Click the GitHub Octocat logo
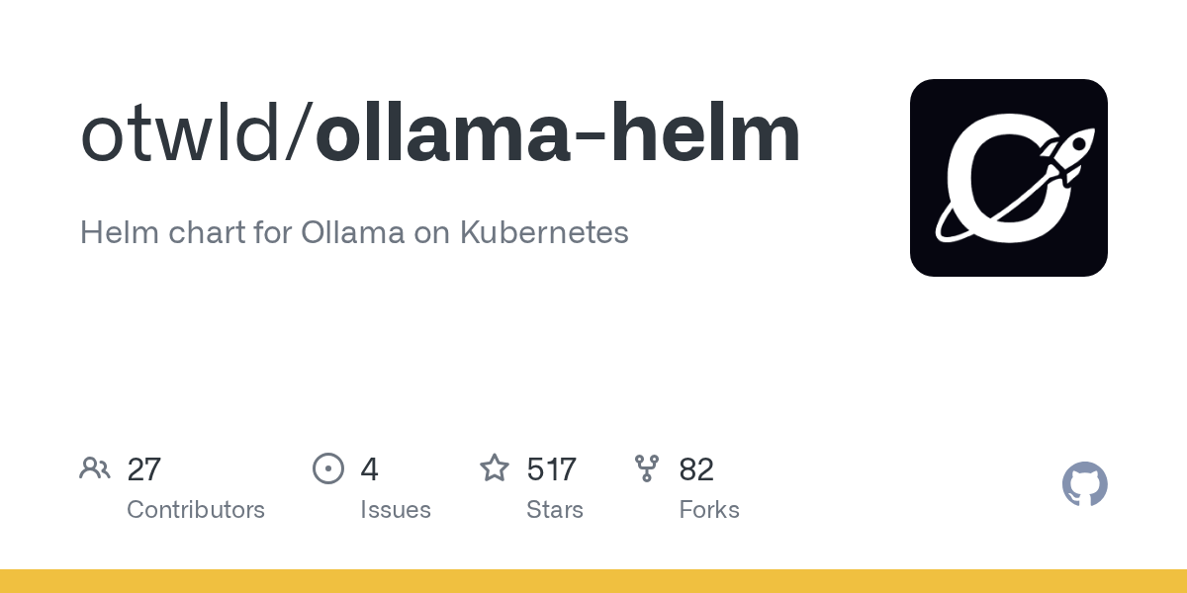 (1084, 484)
